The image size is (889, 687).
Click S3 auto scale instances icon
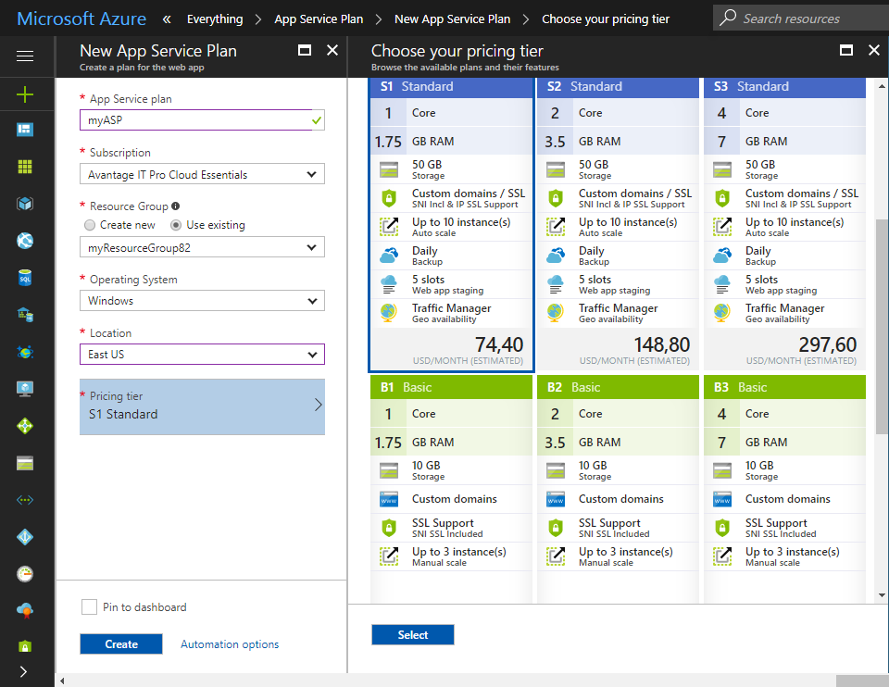pos(722,227)
